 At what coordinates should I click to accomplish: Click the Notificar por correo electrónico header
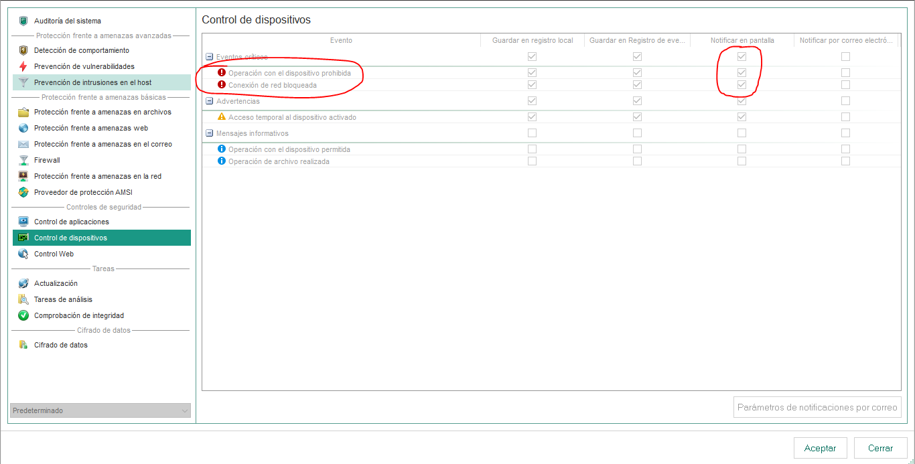846,40
